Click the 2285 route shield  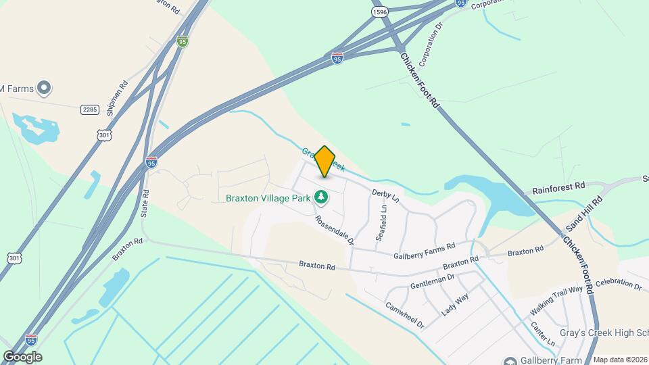point(90,109)
